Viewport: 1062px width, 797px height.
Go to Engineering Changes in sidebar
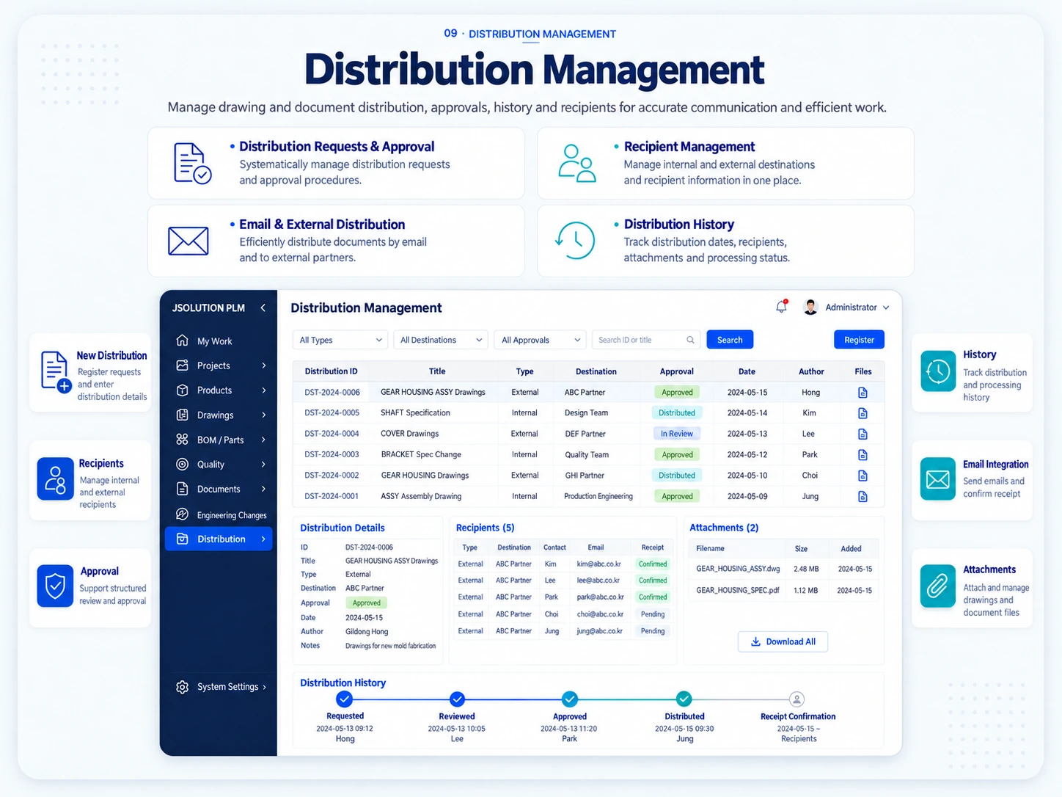coord(219,515)
